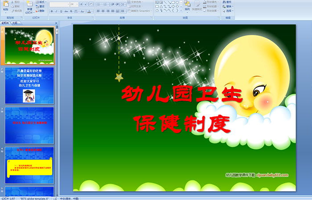Click the Font Color red A swatch
Image resolution: width=312 pixels, height=200 pixels.
coord(89,11)
